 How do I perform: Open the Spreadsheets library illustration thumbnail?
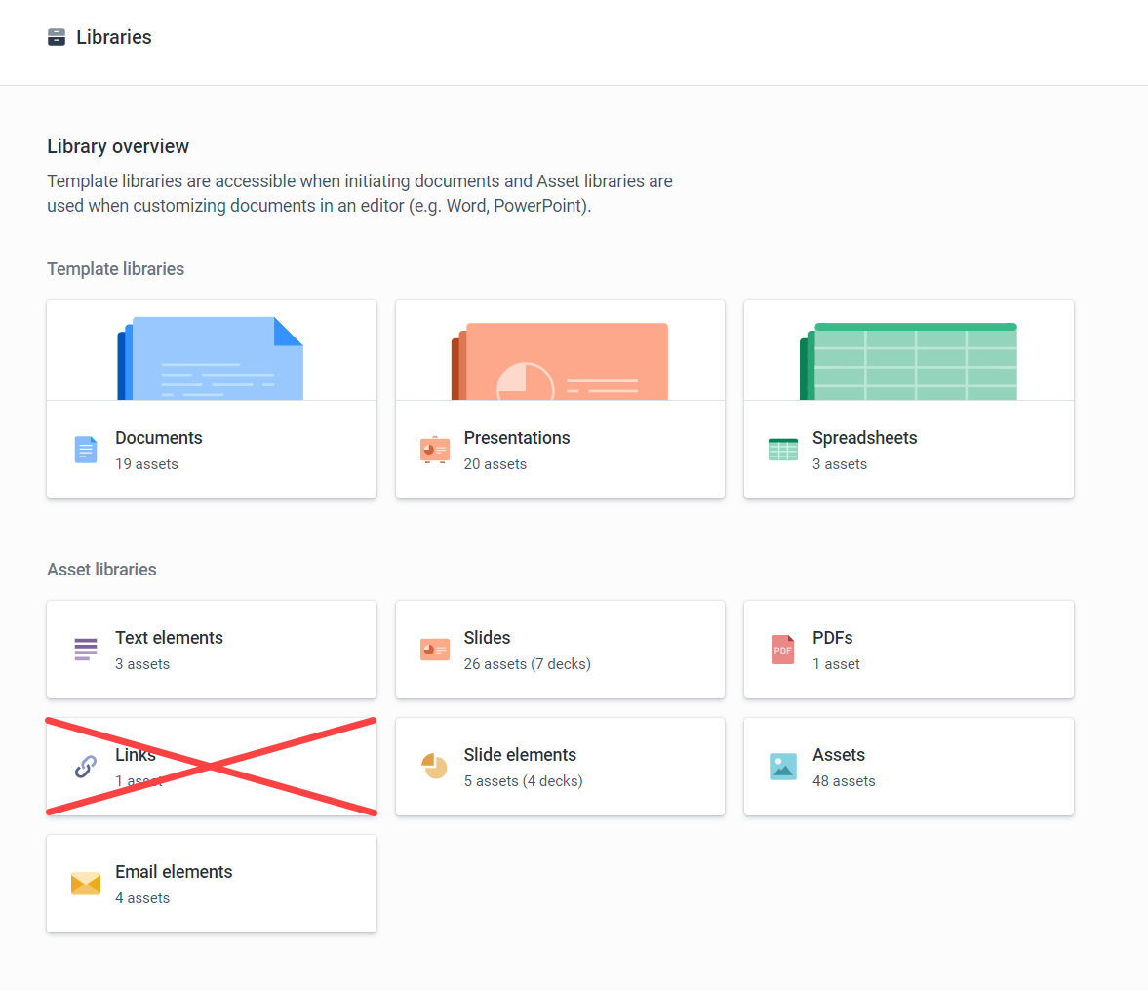click(x=909, y=361)
